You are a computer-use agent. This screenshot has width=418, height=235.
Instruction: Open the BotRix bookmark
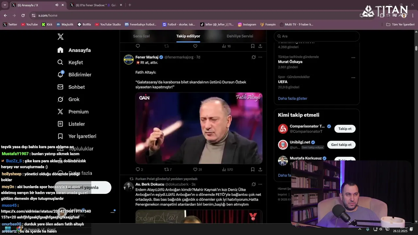click(84, 24)
